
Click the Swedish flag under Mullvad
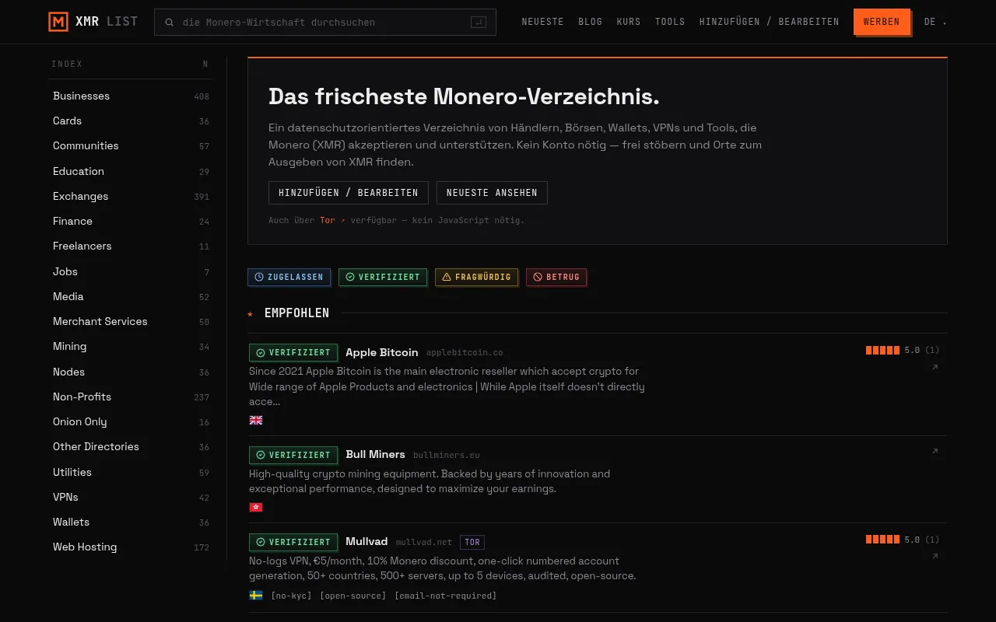tap(256, 595)
